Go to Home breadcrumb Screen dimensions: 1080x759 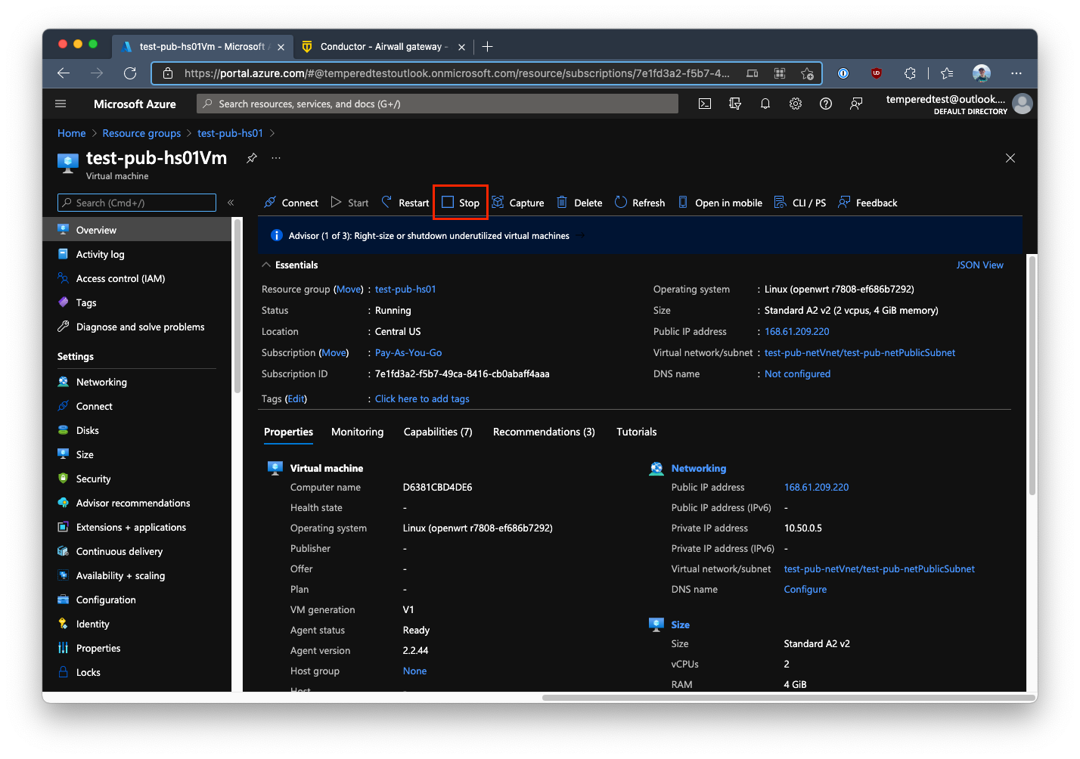pyautogui.click(x=72, y=133)
